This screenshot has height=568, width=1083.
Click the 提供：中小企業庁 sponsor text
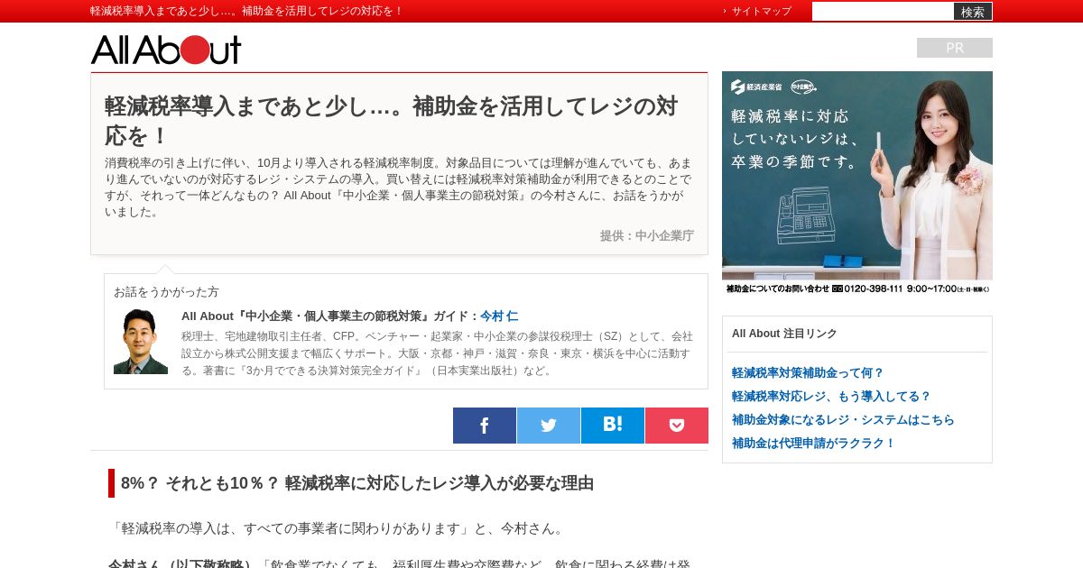click(647, 235)
